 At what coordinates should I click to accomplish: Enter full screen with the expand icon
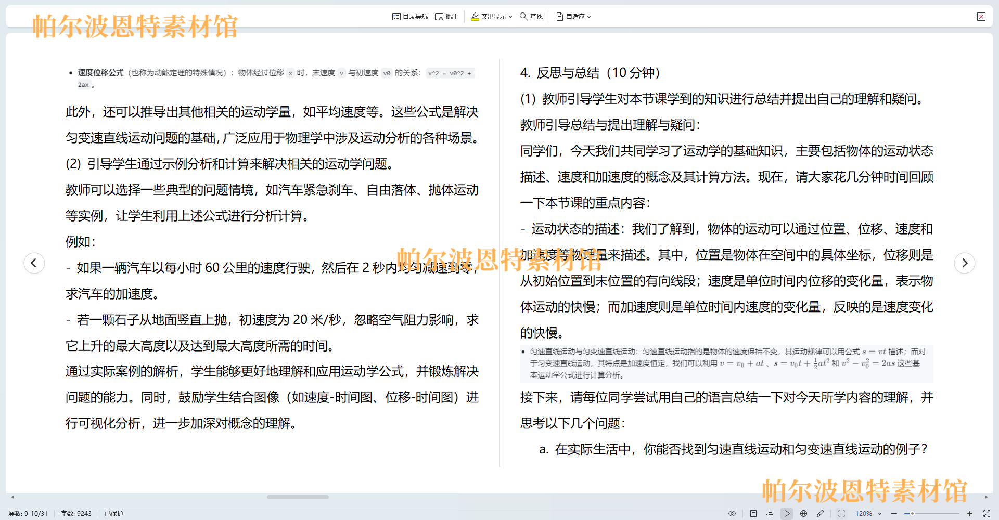click(987, 514)
